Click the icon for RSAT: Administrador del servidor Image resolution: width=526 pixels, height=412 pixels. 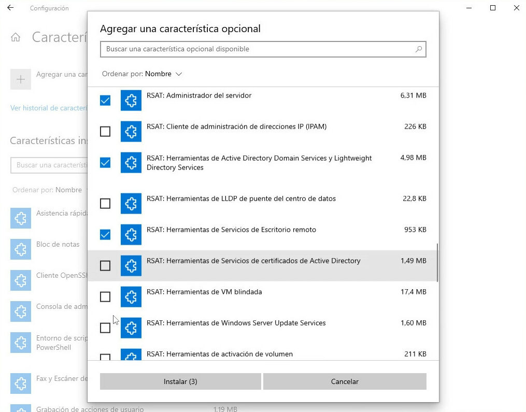131,101
